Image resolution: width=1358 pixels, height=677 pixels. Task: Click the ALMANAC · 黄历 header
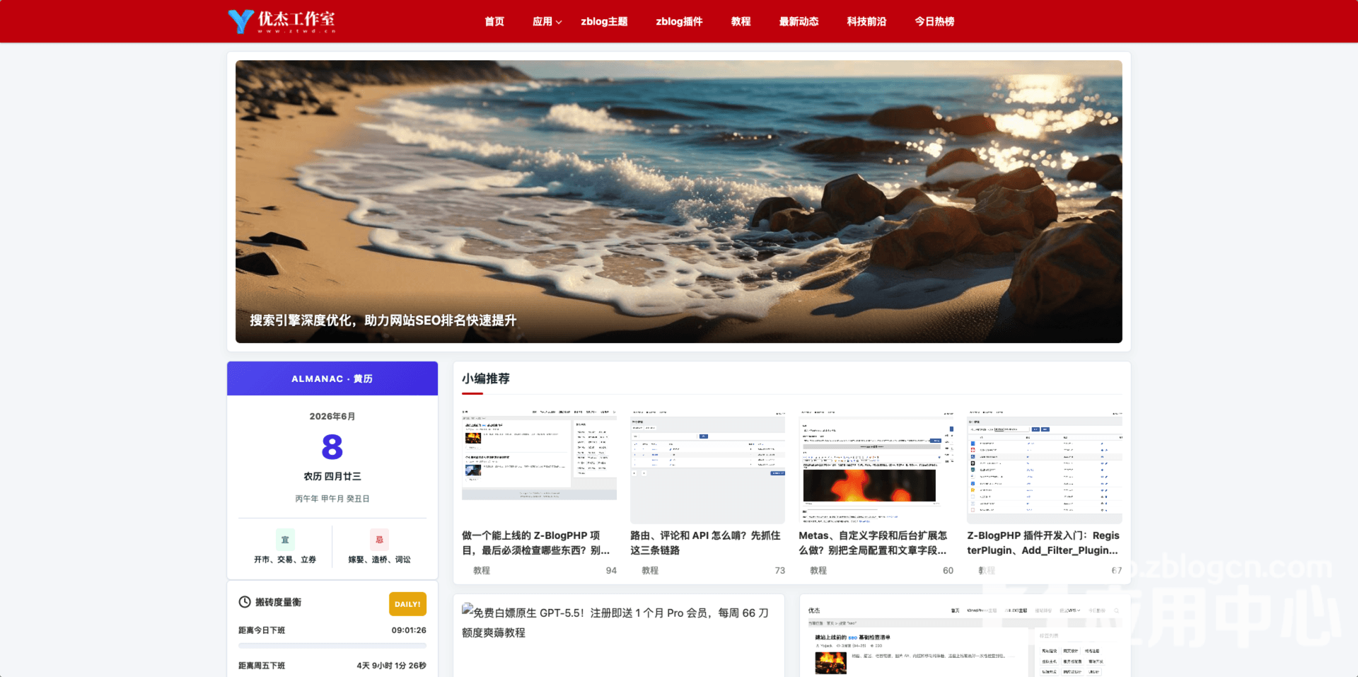pyautogui.click(x=332, y=378)
